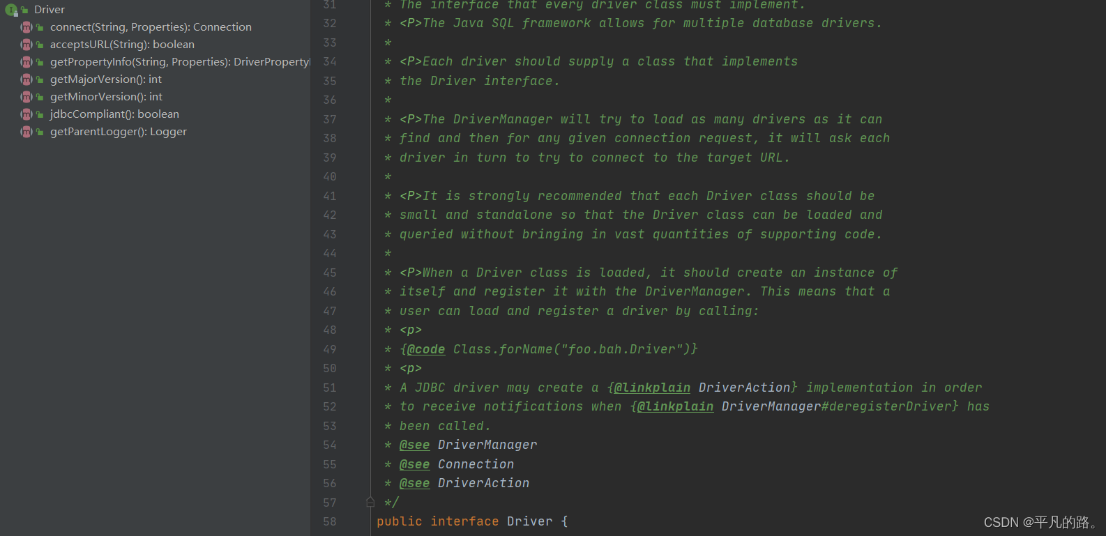The width and height of the screenshot is (1106, 536).
Task: Select getPropertyInfo(String, Properties) method
Action: 180,62
